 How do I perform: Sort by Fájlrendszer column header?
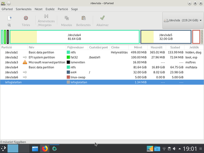point(77,47)
